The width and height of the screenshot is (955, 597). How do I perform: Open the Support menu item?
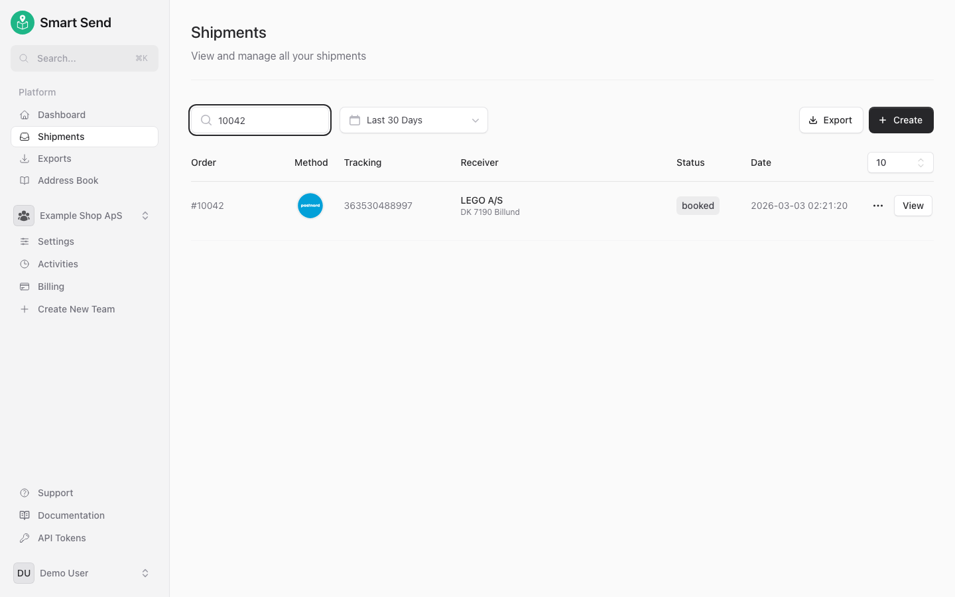click(55, 493)
